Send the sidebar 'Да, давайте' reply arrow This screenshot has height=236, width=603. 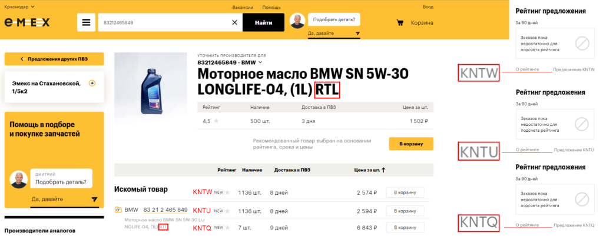(x=95, y=199)
